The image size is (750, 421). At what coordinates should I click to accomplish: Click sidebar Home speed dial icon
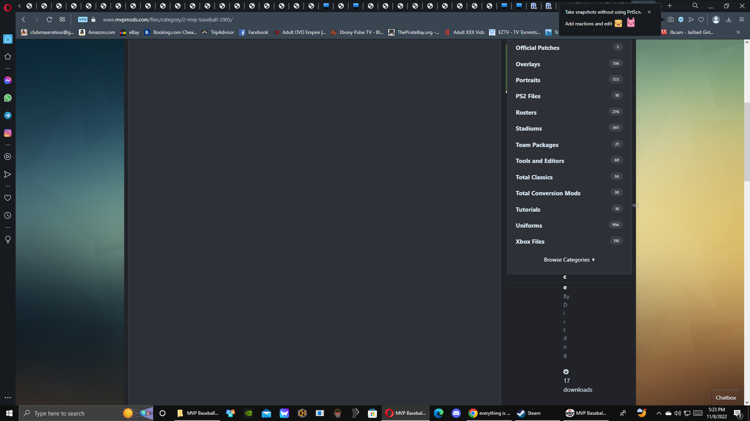[8, 39]
